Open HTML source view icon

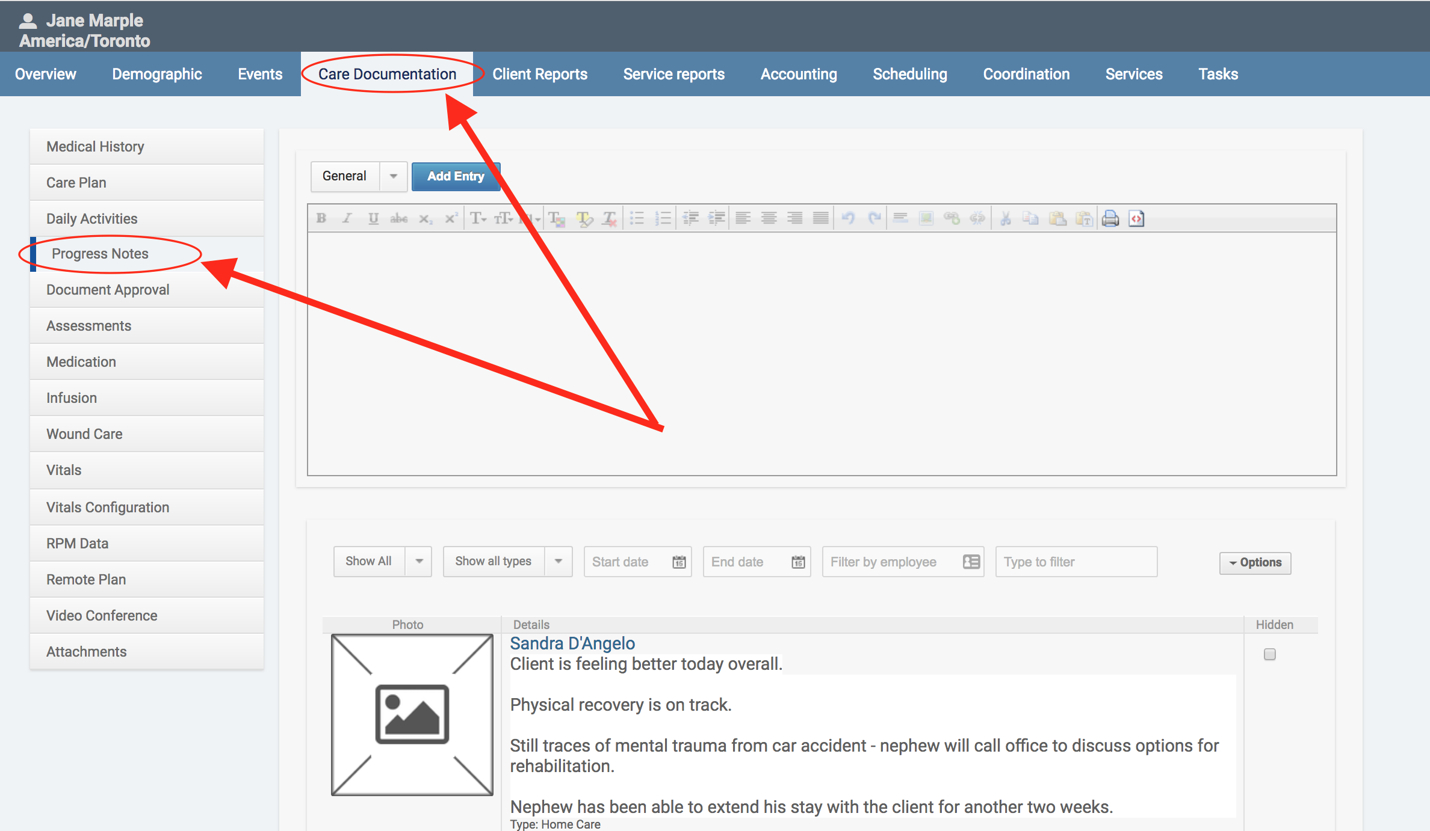[x=1136, y=218]
